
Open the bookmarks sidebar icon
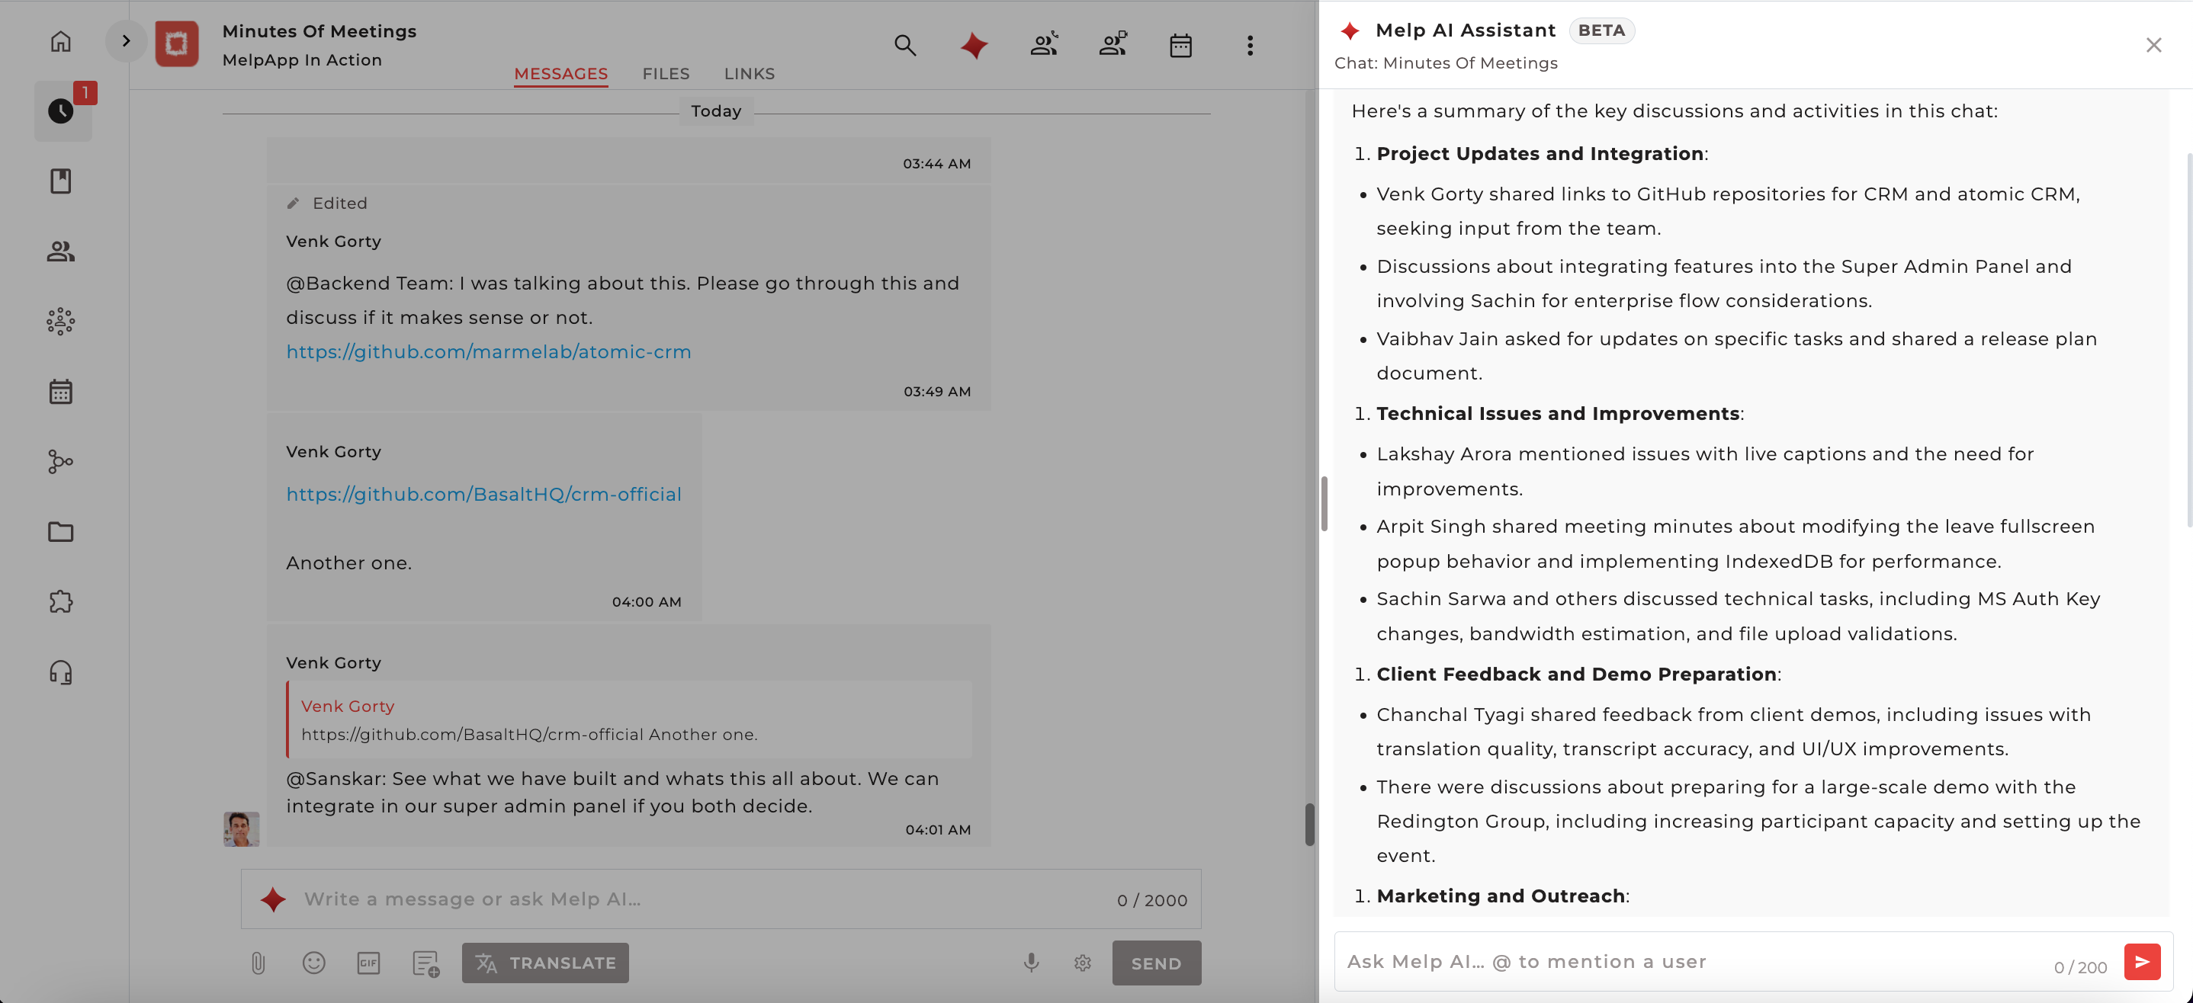tap(60, 181)
